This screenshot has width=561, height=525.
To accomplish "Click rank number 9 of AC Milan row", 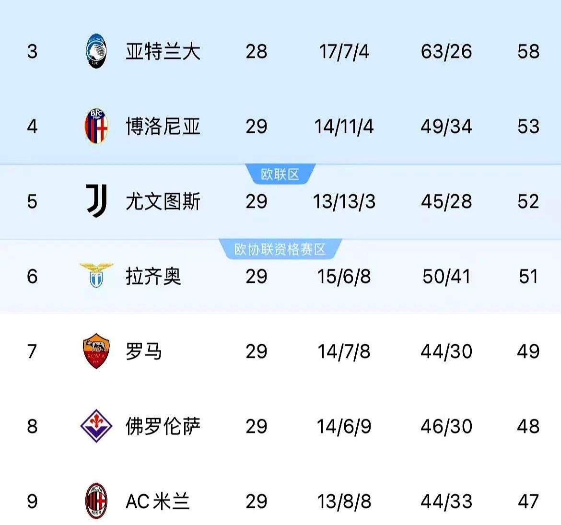I will [x=32, y=502].
